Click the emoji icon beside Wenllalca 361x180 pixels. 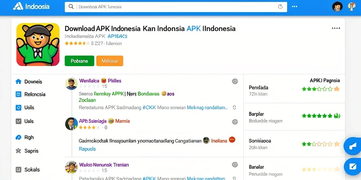pyautogui.click(x=103, y=81)
